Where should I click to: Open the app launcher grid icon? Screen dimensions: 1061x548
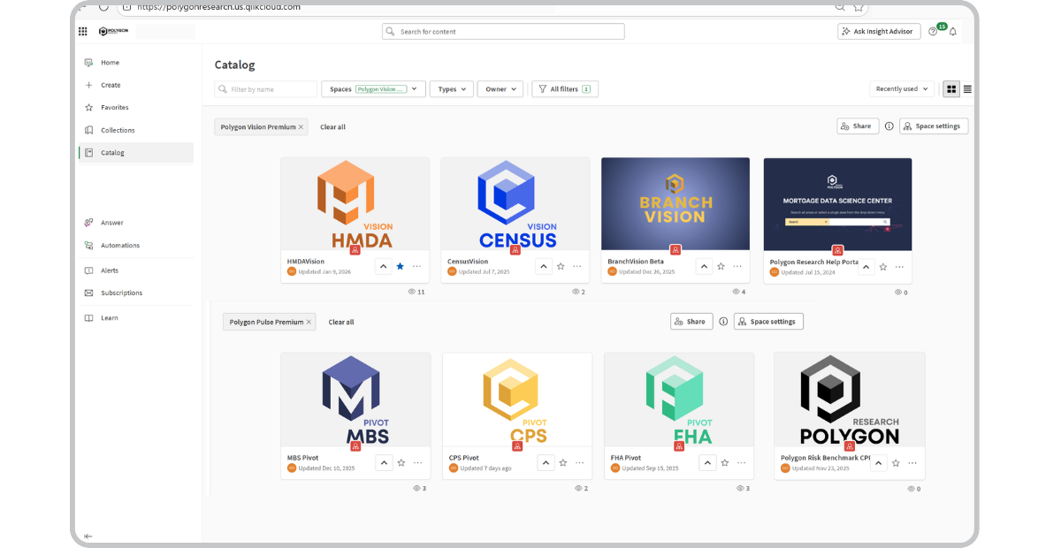pyautogui.click(x=82, y=31)
